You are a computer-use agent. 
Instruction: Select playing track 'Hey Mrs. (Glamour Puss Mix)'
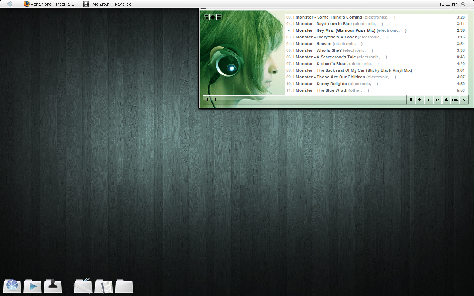[376, 30]
